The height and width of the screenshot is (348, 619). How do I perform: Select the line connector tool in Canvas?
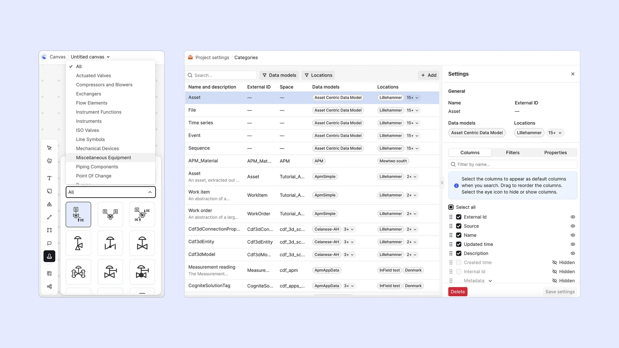click(x=49, y=217)
